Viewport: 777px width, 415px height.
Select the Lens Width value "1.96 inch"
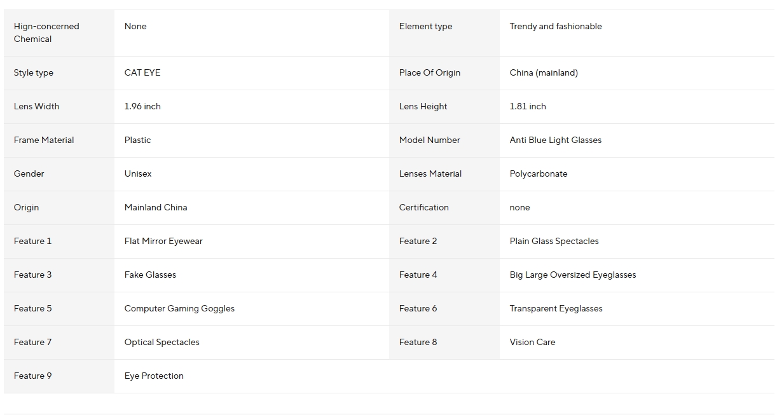pos(142,107)
